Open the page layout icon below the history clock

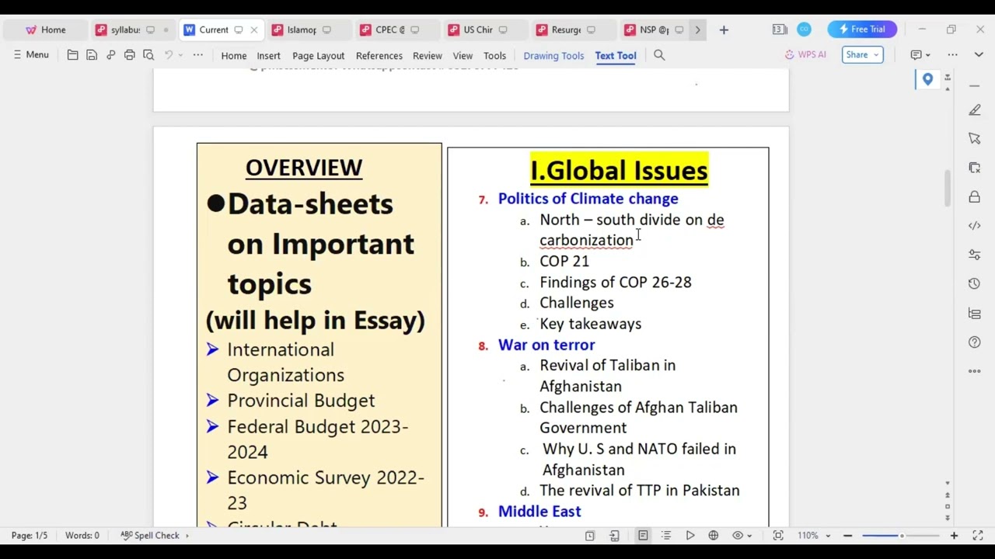975,313
